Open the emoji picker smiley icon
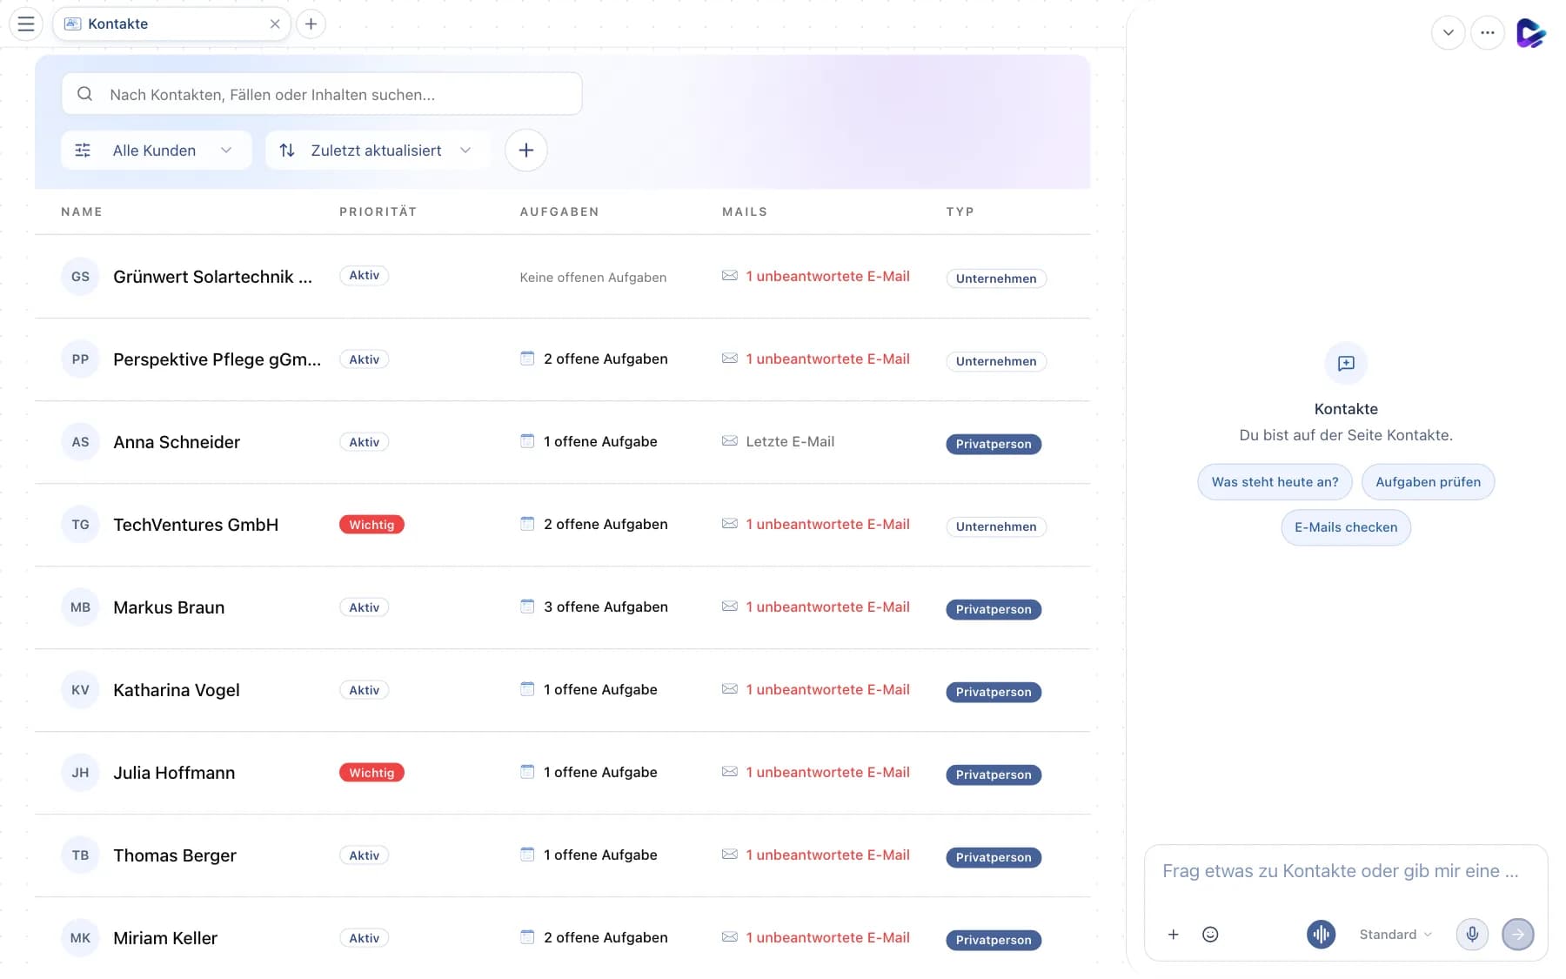This screenshot has height=979, width=1566. click(1209, 934)
